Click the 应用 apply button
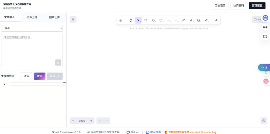This screenshot has height=134, width=270. point(55,76)
